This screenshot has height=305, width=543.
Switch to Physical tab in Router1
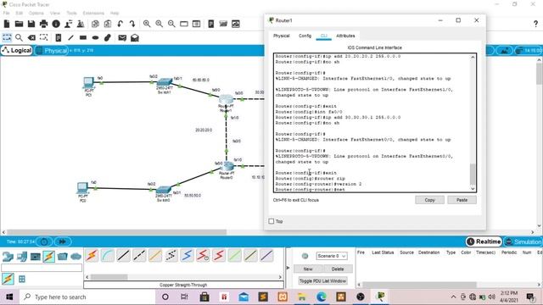click(281, 36)
